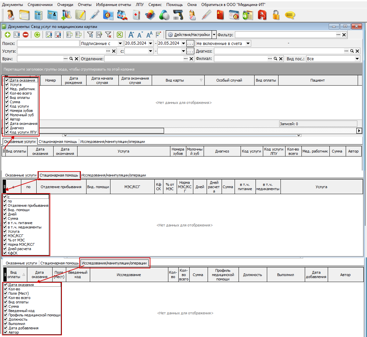Clear filter using funnel with red X
The height and width of the screenshot is (337, 367).
(x=108, y=35)
